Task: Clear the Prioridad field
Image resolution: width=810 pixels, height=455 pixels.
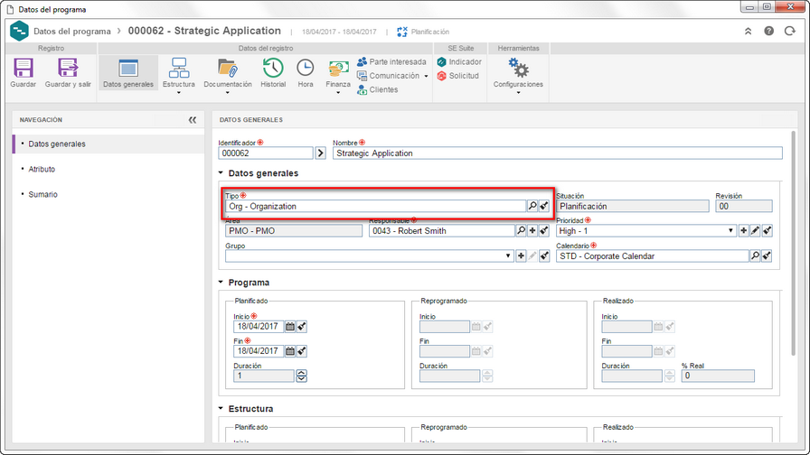Action: coord(768,230)
